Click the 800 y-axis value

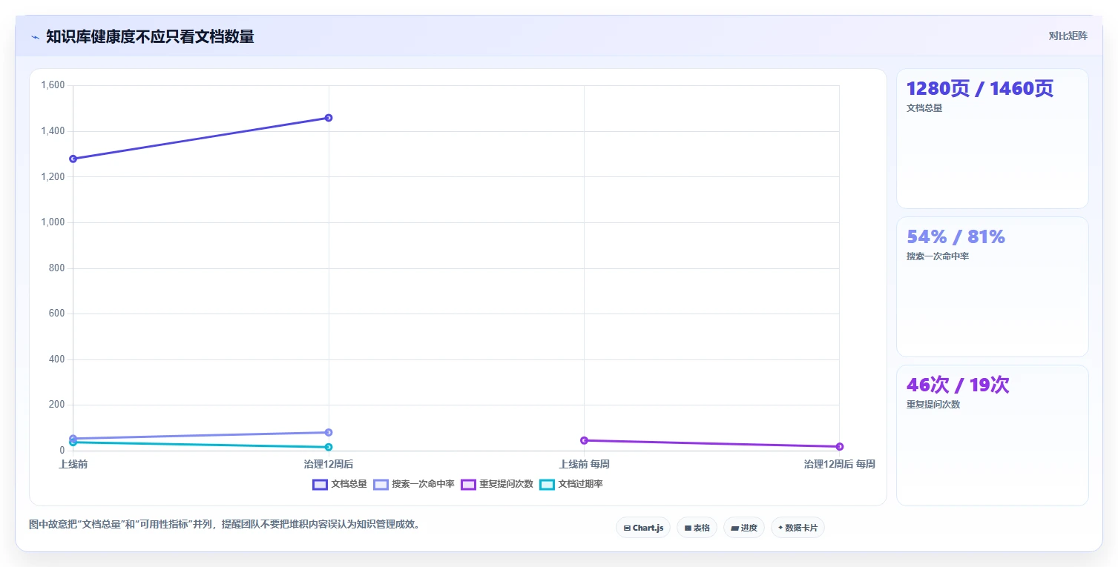click(x=58, y=268)
